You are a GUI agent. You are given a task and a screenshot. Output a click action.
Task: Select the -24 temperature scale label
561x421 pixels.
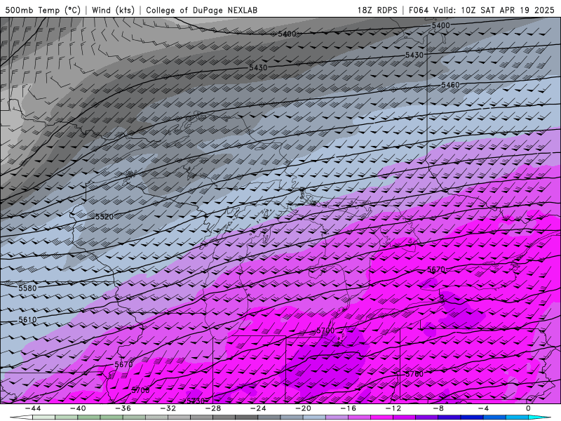(258, 408)
